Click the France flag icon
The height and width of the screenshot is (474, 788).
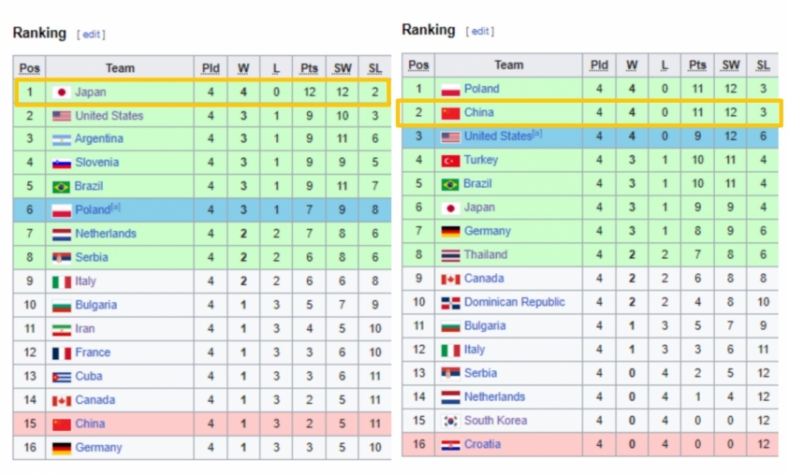(x=62, y=353)
